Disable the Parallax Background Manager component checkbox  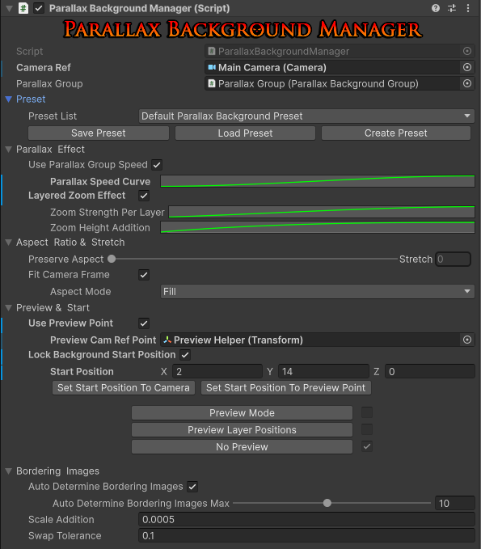click(39, 8)
